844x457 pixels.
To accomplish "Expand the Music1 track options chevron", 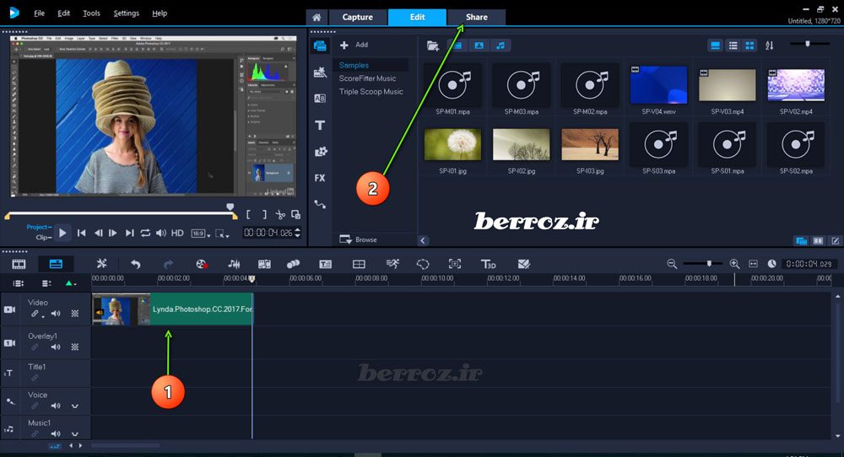I will (75, 434).
